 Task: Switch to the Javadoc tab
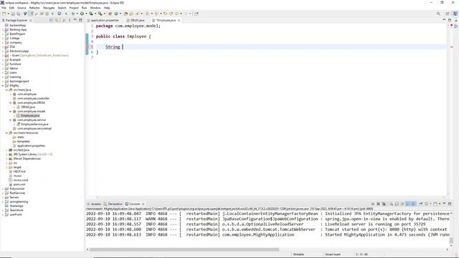(95, 204)
